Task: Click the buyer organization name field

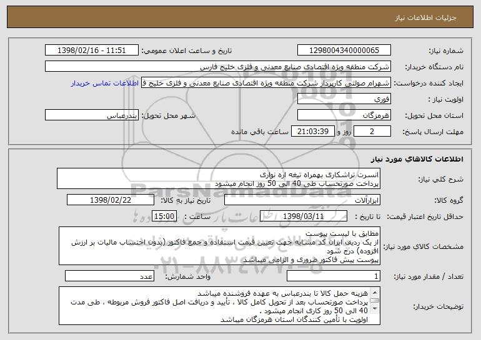Action: tap(218, 67)
